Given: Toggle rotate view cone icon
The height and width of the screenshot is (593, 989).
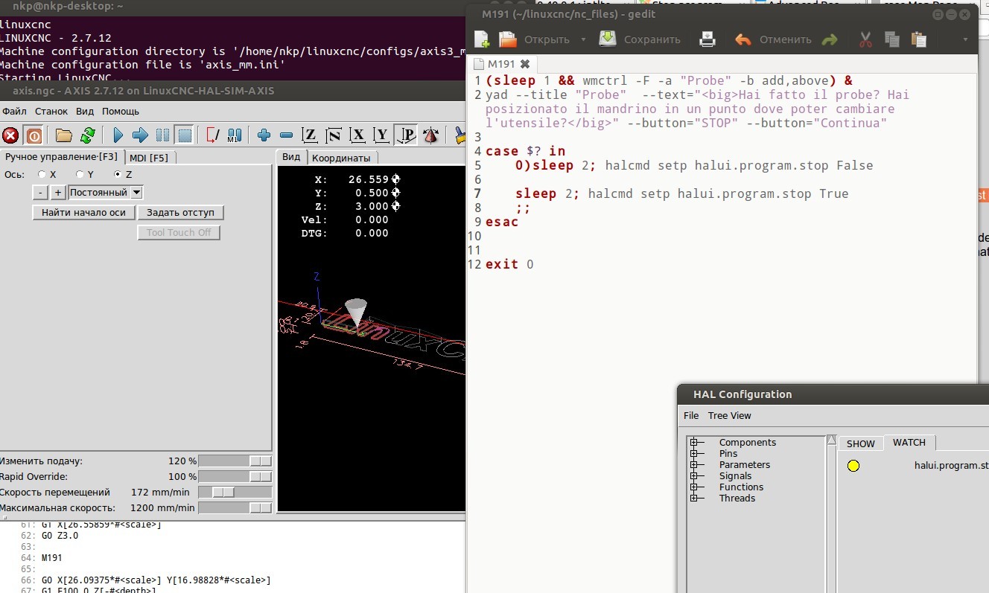Looking at the screenshot, I should pyautogui.click(x=430, y=135).
